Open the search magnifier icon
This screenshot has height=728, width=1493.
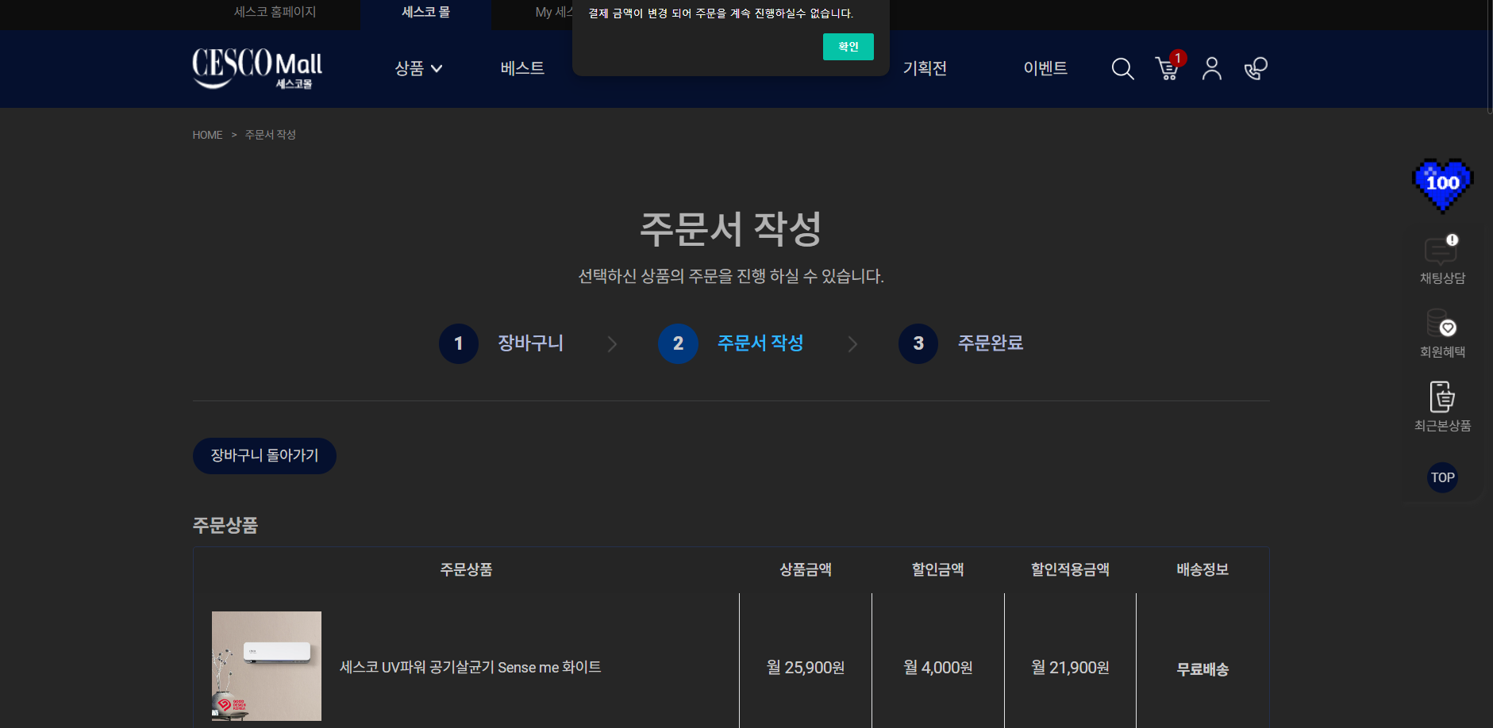pyautogui.click(x=1122, y=69)
